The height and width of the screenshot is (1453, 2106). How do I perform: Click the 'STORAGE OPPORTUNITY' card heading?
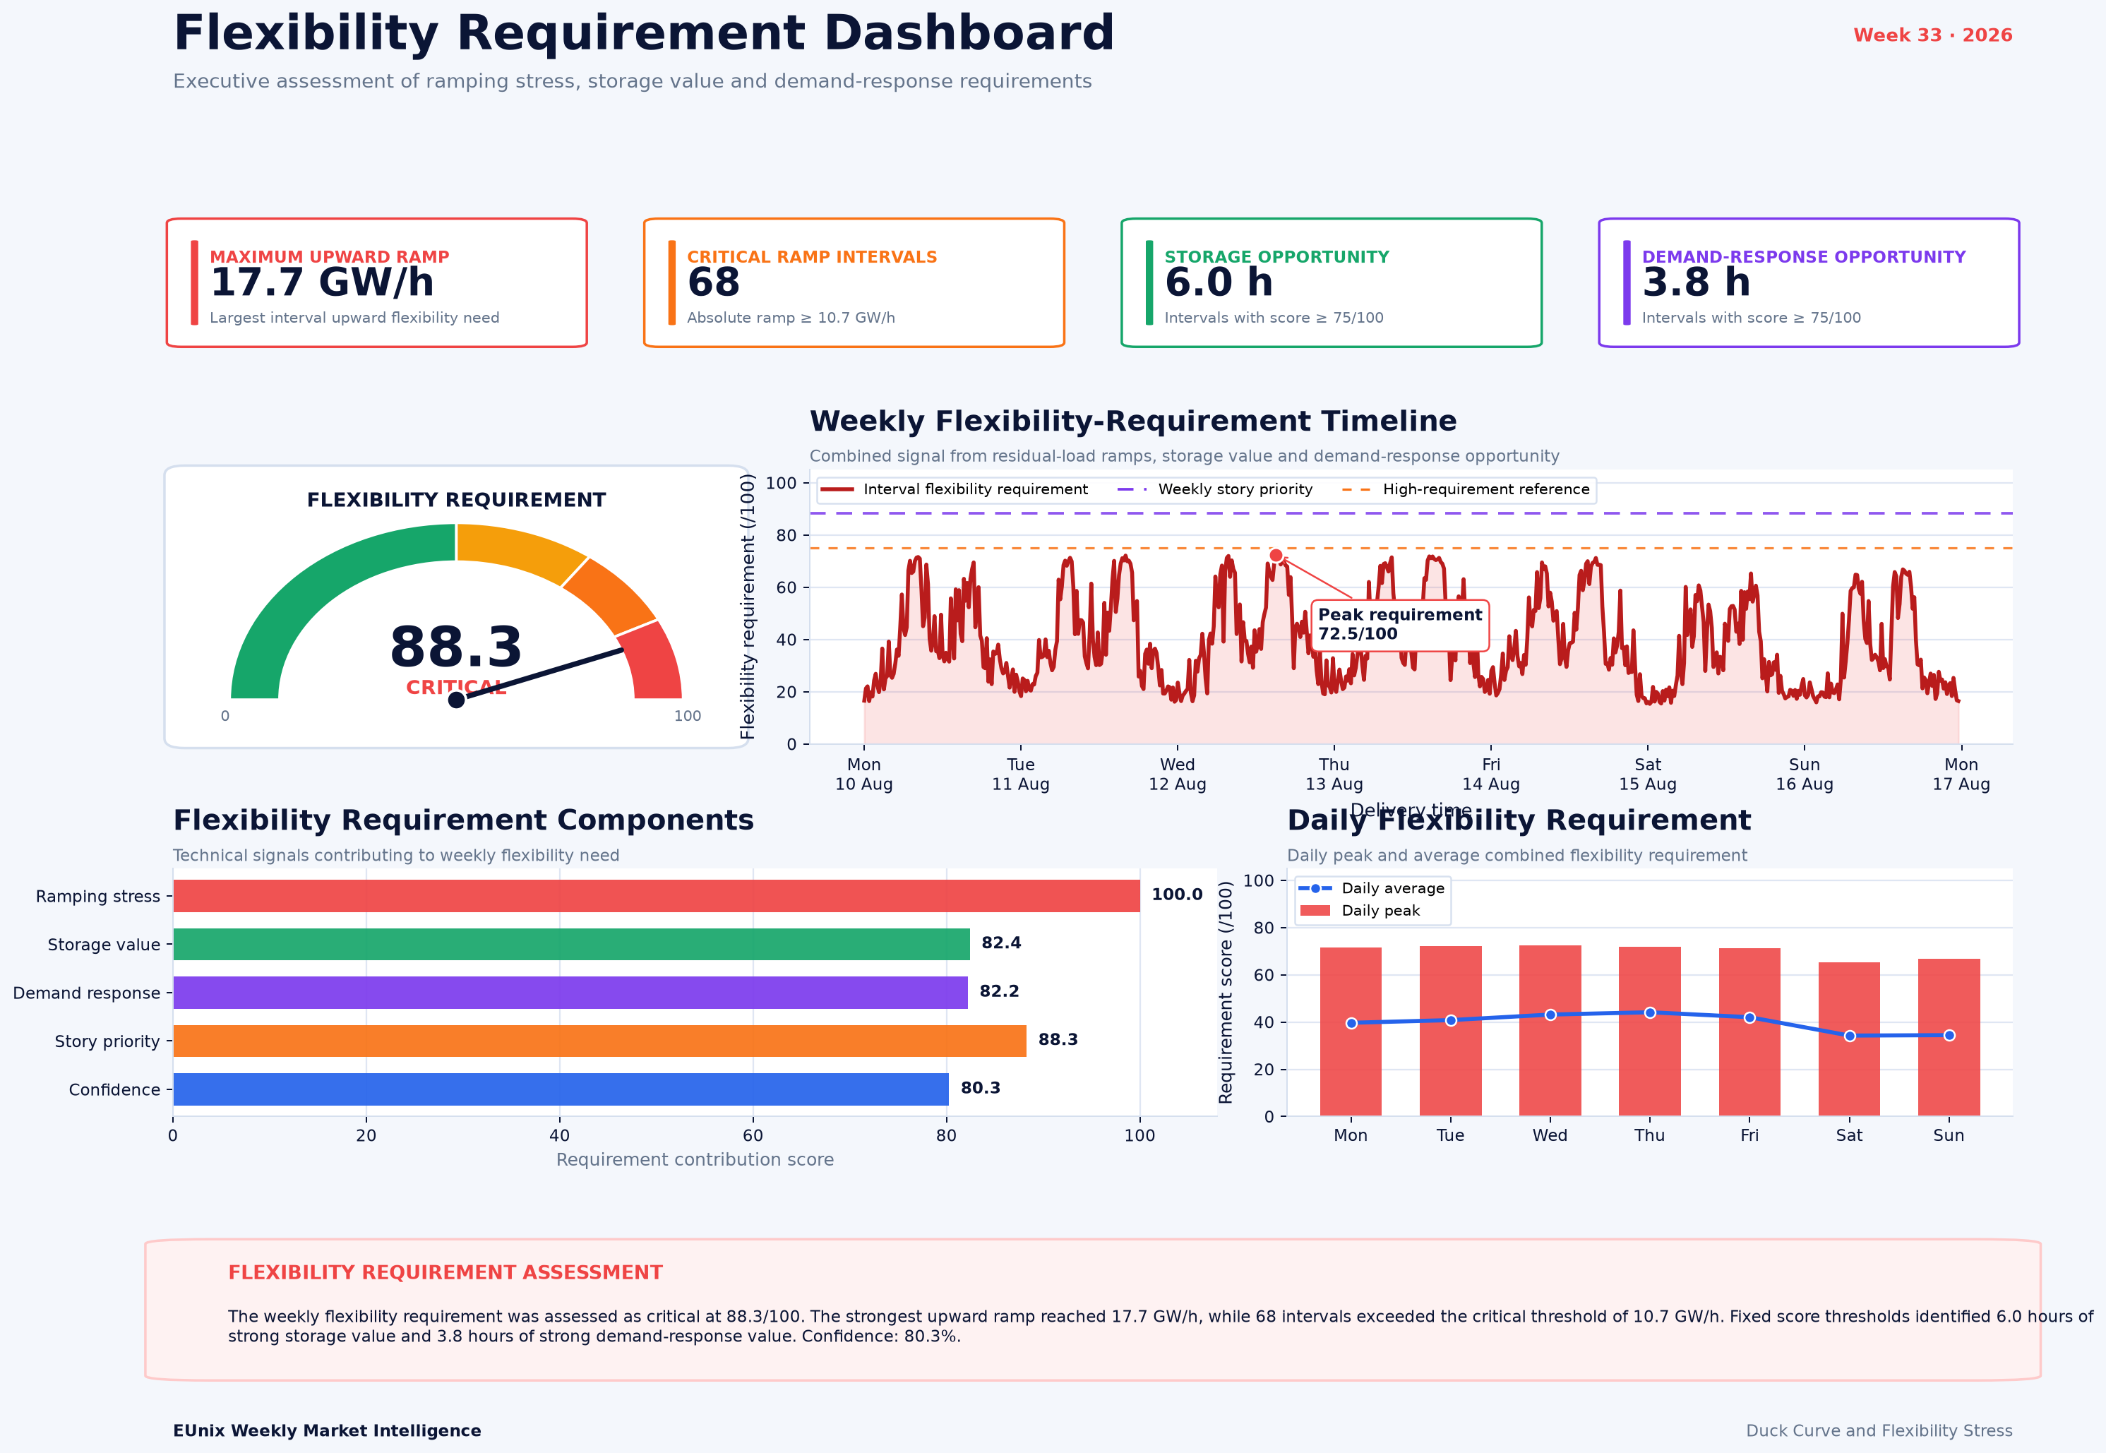[x=1277, y=257]
